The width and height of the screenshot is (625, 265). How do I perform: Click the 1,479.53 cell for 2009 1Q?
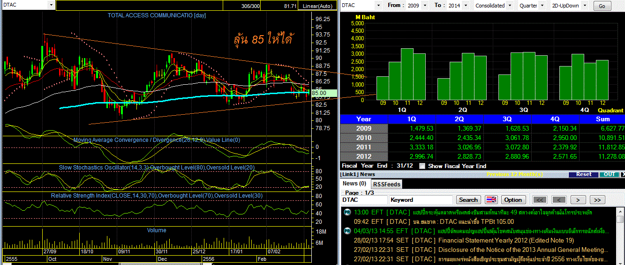click(413, 128)
